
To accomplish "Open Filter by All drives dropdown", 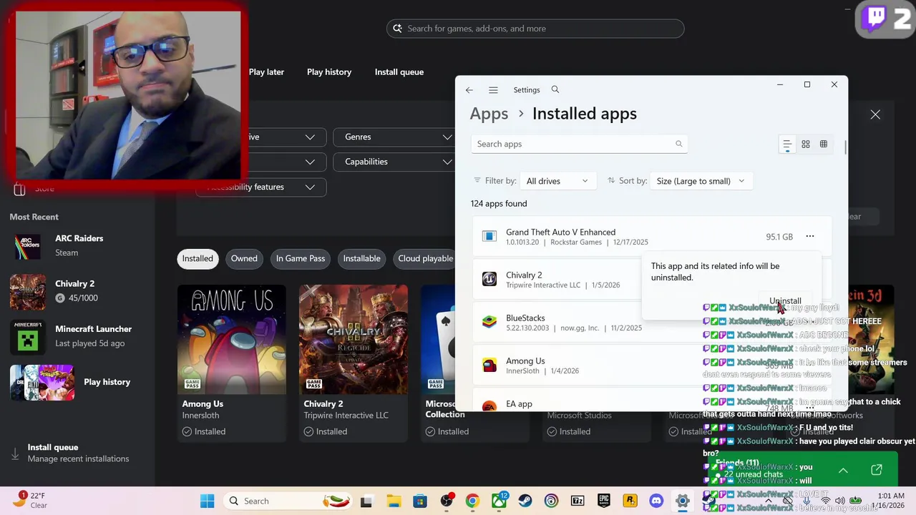I will 557,181.
